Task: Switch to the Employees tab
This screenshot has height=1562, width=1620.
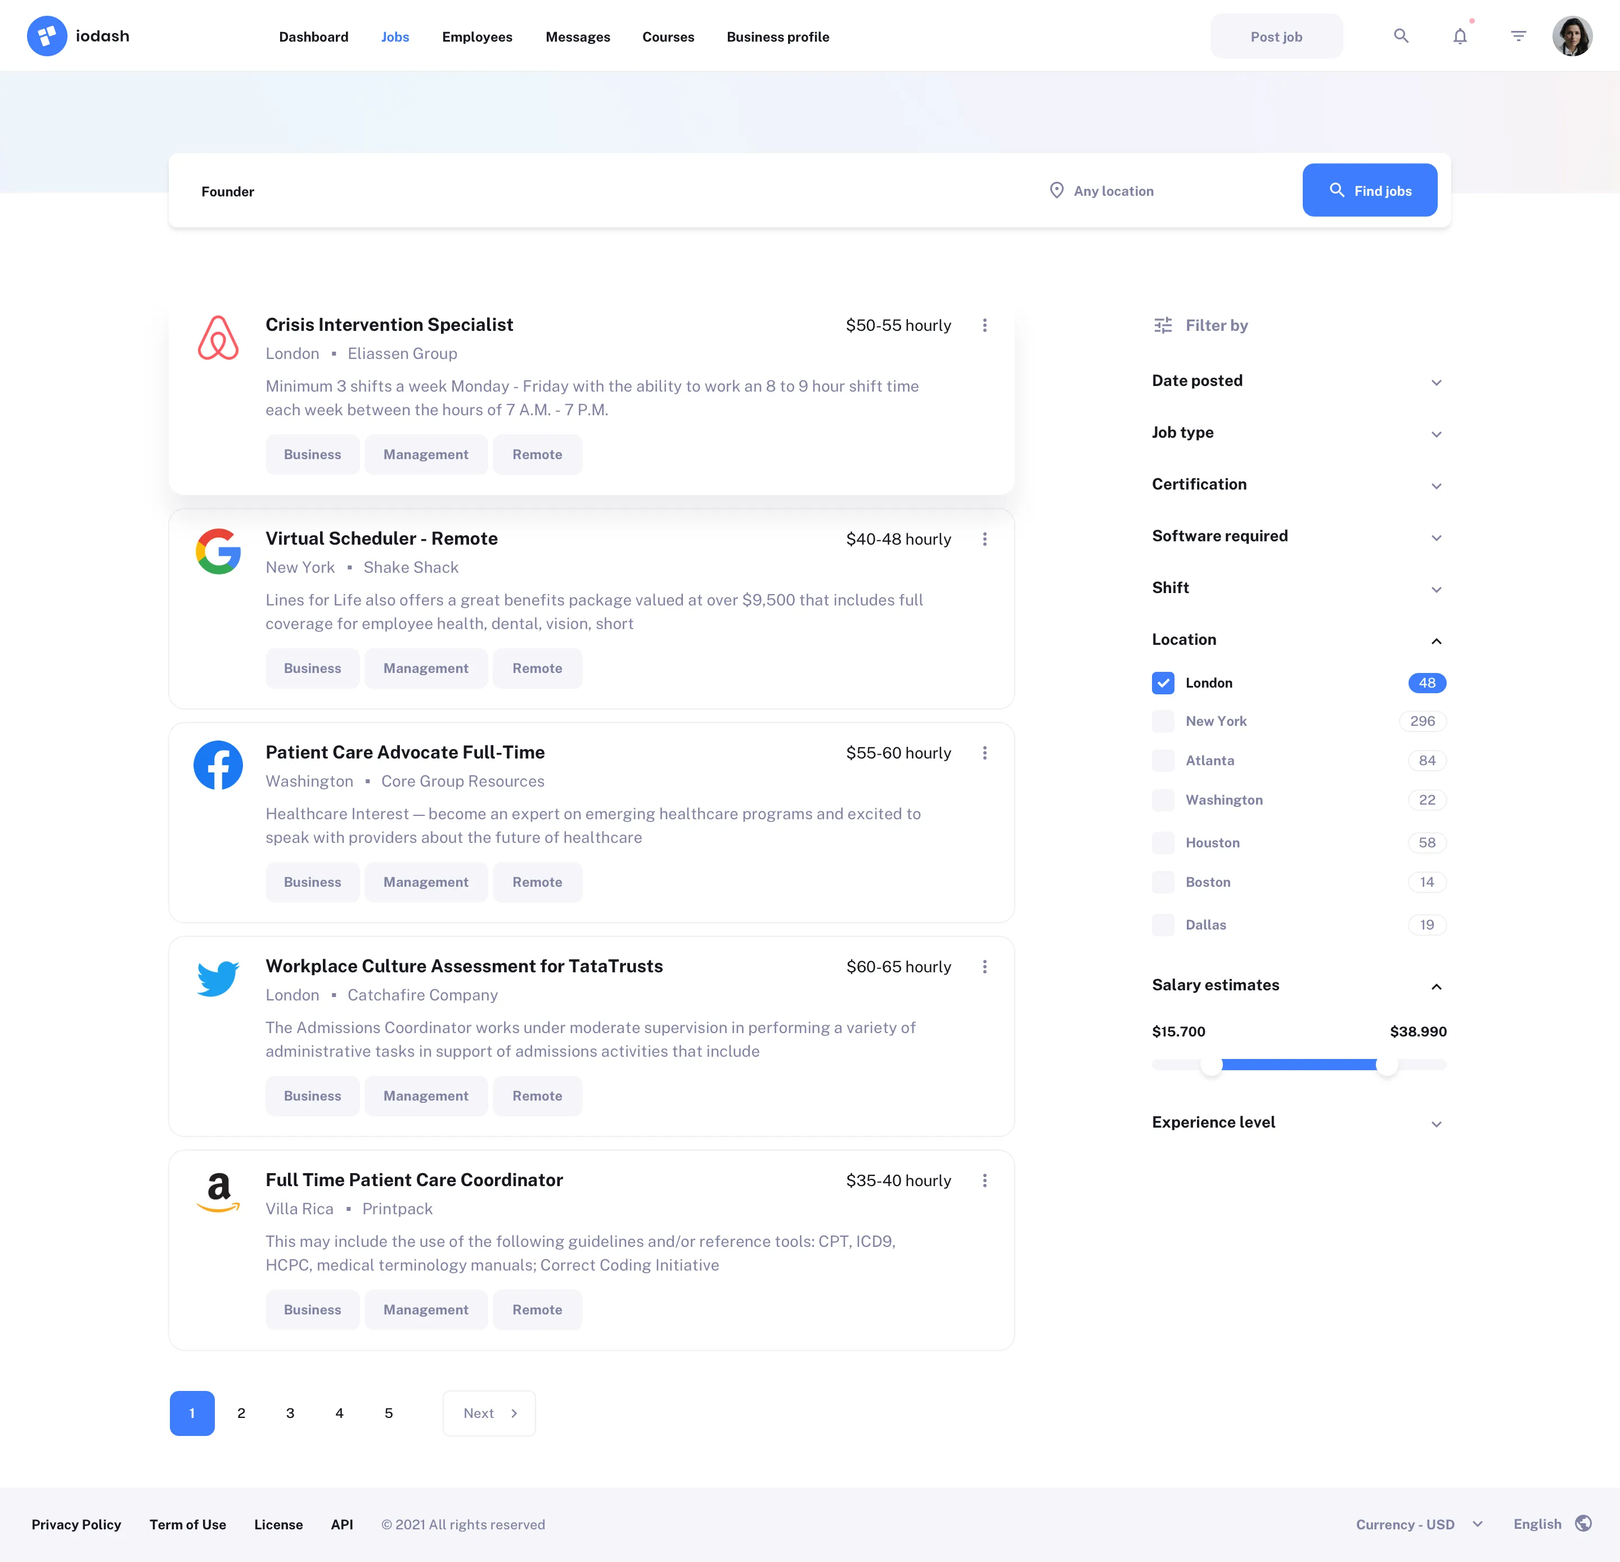Action: click(x=477, y=37)
